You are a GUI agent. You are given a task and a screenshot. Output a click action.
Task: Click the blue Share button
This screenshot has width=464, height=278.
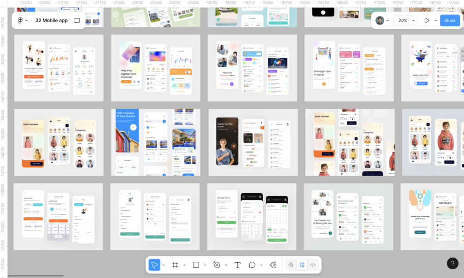click(450, 20)
